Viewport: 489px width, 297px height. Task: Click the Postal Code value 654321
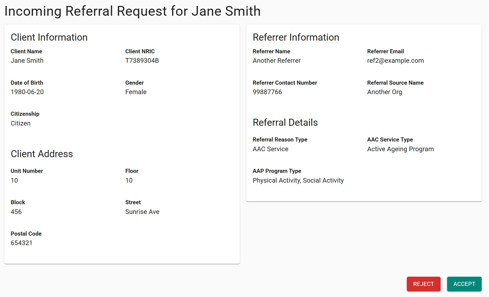click(21, 243)
